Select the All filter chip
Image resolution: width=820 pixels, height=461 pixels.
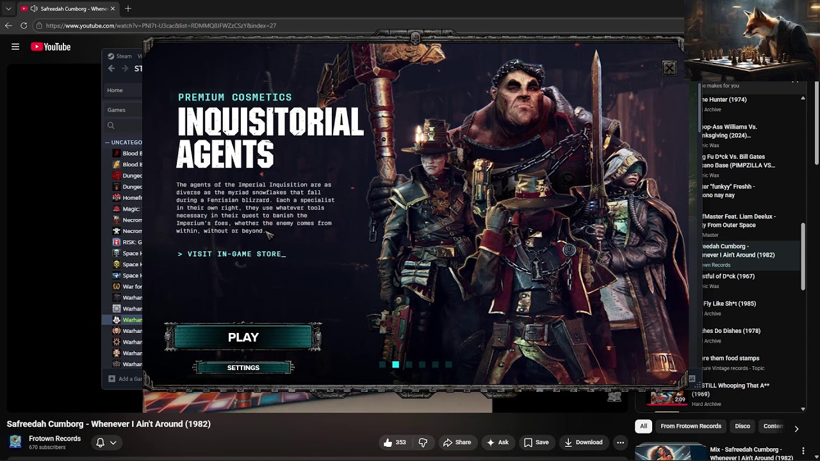tap(644, 426)
